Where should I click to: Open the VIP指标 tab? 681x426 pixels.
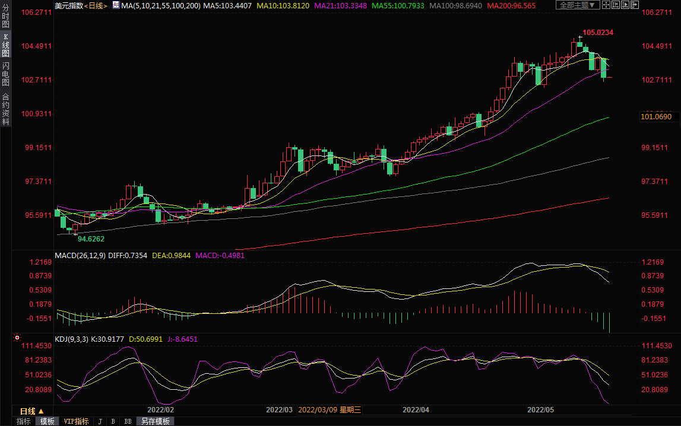[x=76, y=421]
